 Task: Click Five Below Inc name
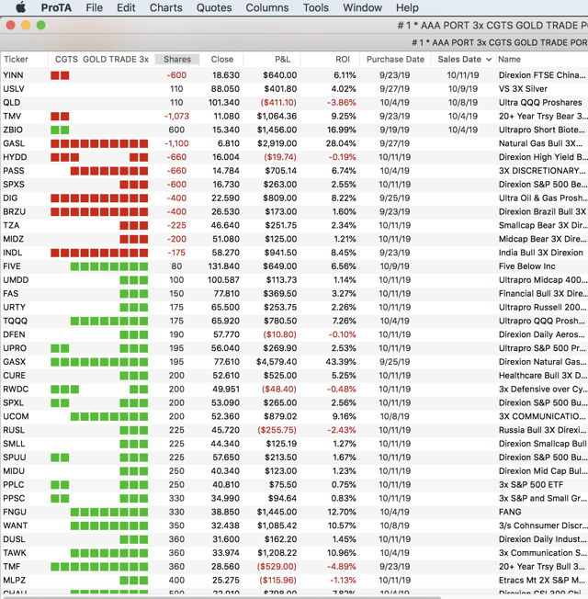coord(526,266)
